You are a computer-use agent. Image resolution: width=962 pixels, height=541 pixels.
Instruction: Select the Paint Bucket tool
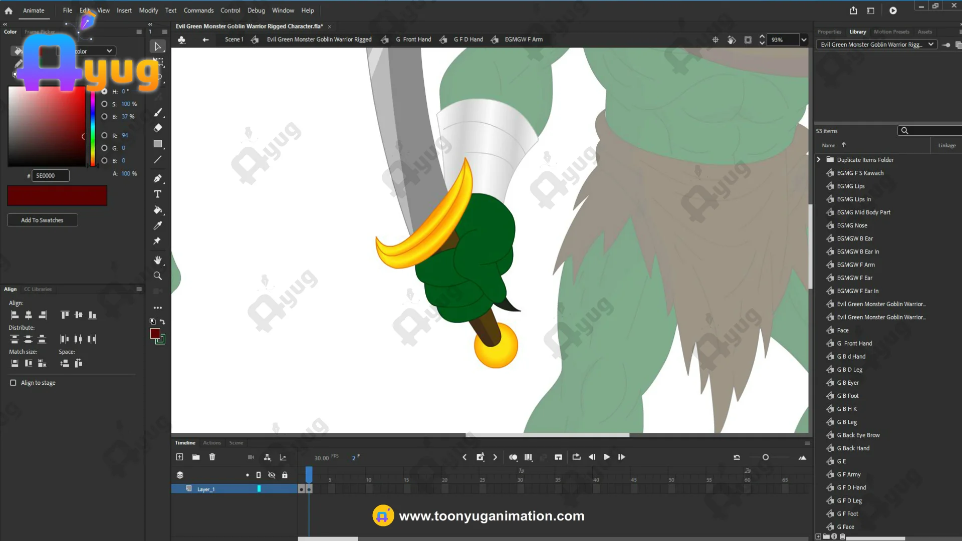click(157, 210)
